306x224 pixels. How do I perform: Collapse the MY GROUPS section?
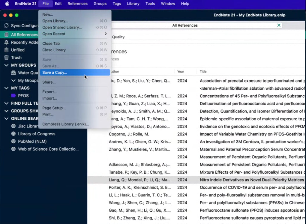tap(6, 65)
